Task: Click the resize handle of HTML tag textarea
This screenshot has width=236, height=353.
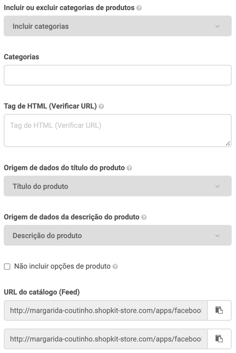Action: click(x=228, y=143)
